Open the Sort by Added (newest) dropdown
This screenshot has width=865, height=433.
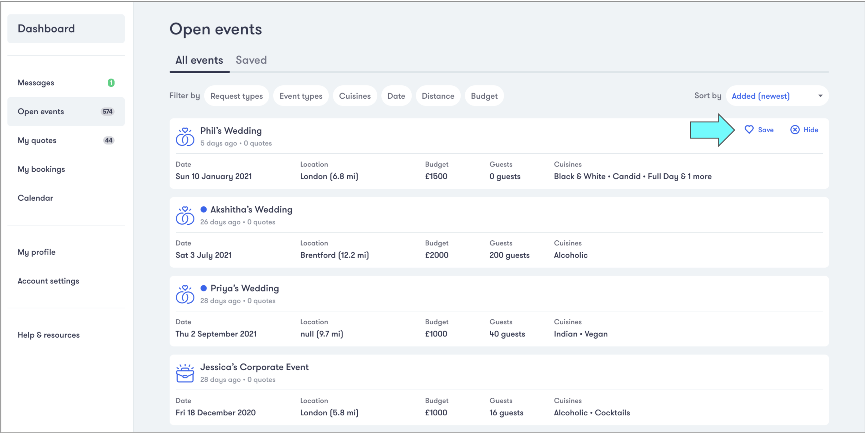click(x=777, y=96)
